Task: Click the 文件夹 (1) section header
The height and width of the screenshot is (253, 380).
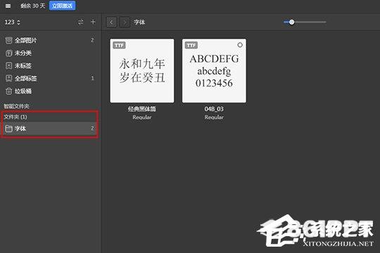Action: click(15, 117)
